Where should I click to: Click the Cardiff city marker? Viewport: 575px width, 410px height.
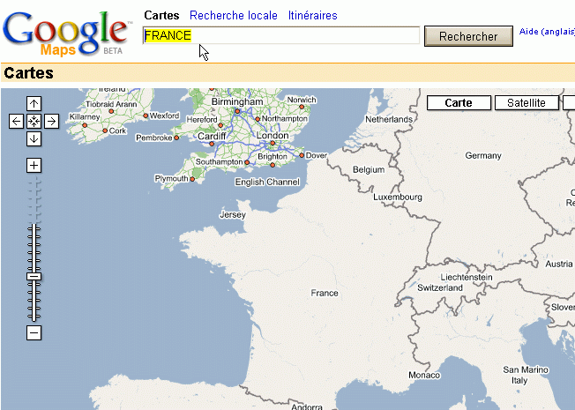pos(212,144)
